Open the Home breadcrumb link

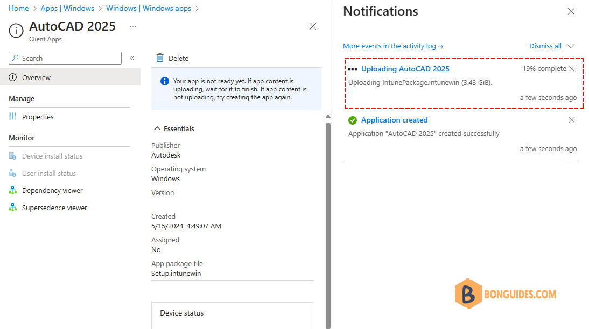(19, 8)
